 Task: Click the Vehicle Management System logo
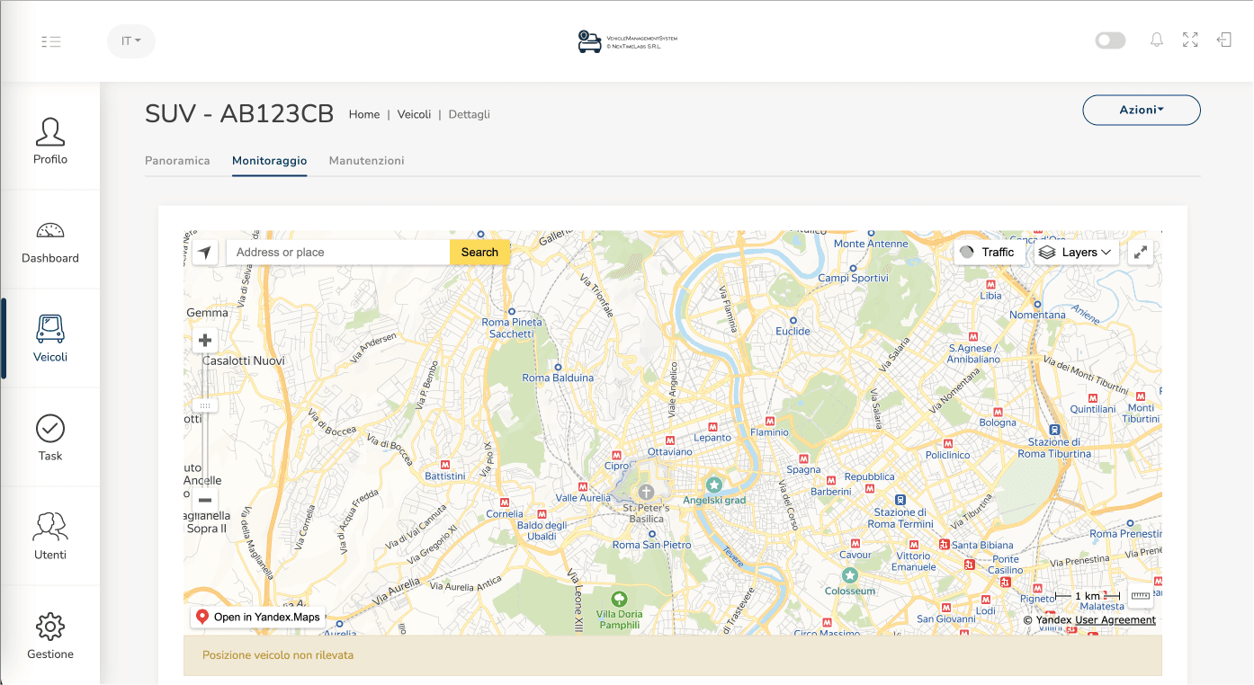tap(627, 41)
